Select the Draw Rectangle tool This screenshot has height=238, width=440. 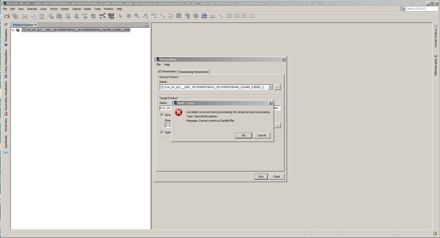[x=179, y=16]
